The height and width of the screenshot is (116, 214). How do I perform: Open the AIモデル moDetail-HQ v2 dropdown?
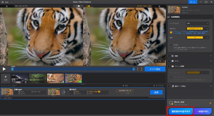click(197, 29)
